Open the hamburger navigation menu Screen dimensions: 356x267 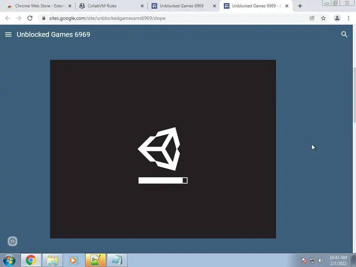point(8,34)
